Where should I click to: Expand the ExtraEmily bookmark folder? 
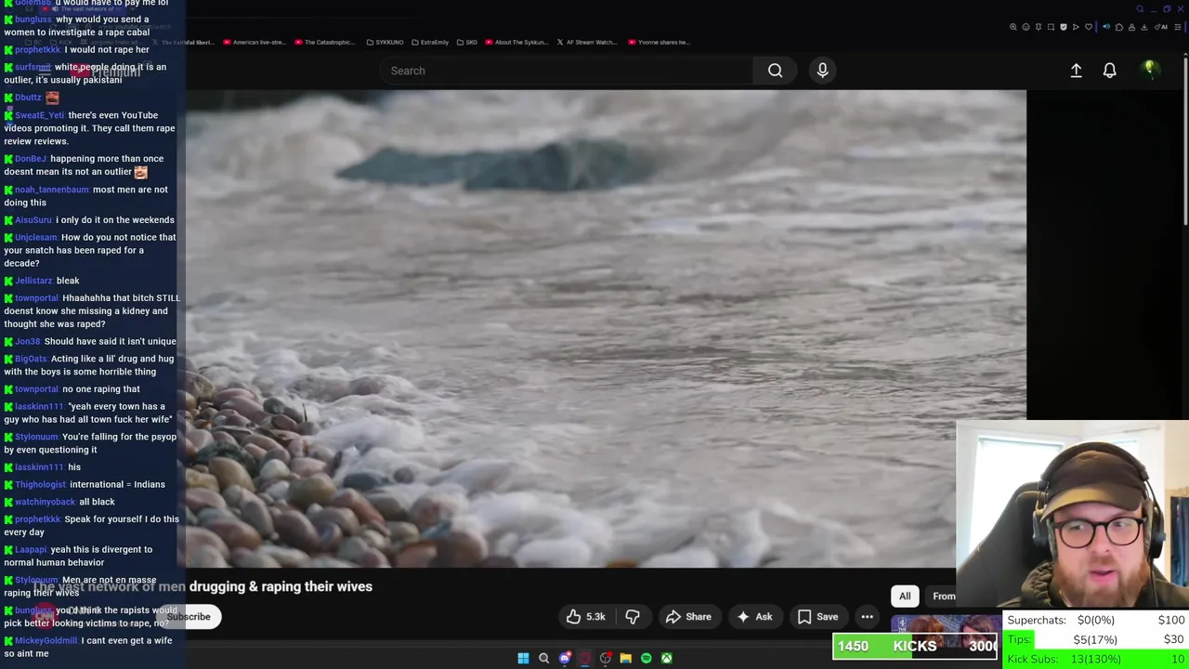430,42
